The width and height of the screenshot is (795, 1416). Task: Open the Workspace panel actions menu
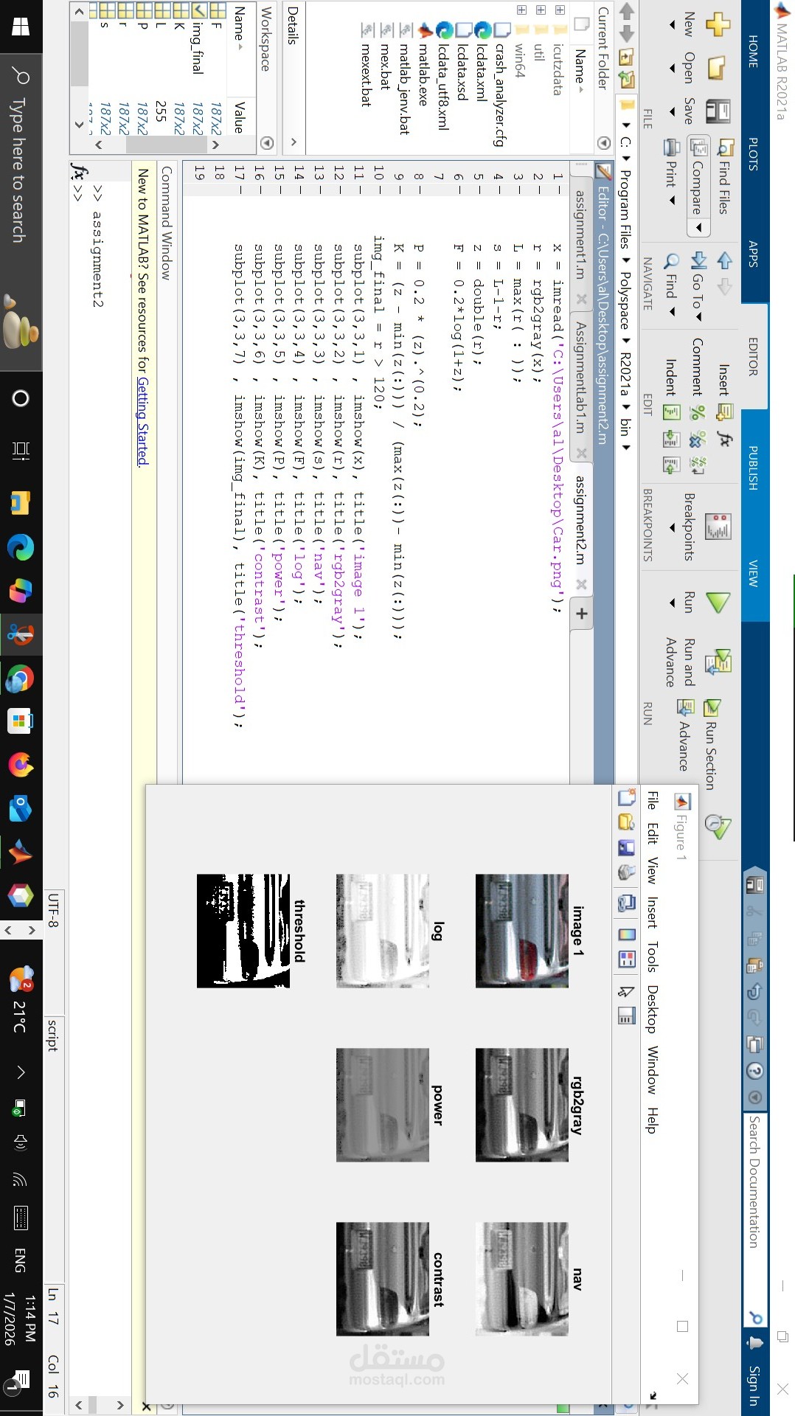(x=266, y=142)
